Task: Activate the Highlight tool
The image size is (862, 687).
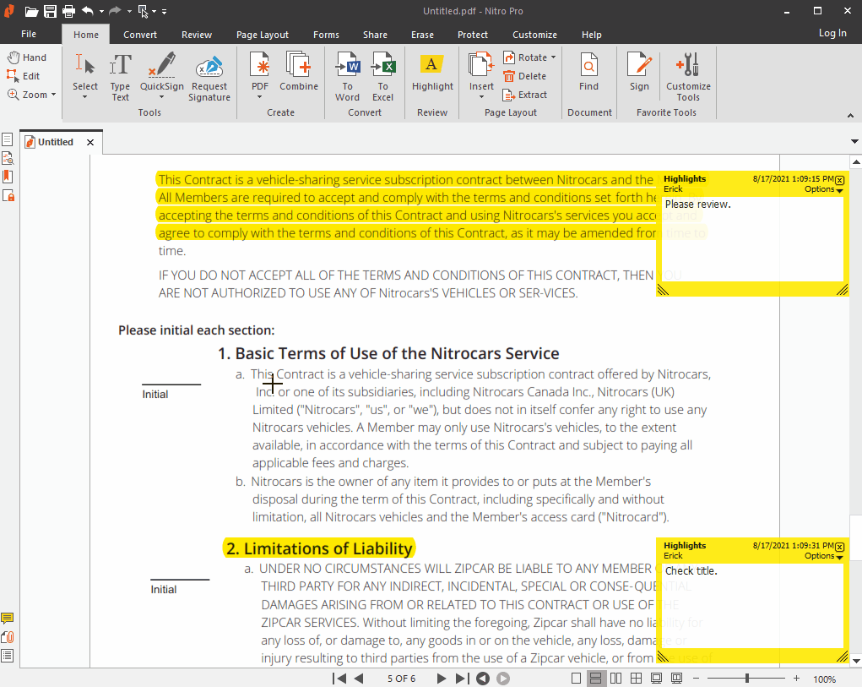Action: [x=432, y=72]
